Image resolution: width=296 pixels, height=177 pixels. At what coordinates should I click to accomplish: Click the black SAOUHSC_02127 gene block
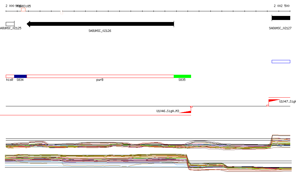[x=281, y=18]
